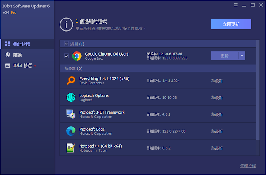
Task: Click the Logitech Options icon
Action: (71, 97)
